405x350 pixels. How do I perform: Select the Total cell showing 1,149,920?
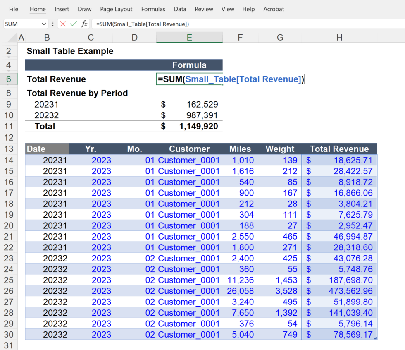click(x=189, y=126)
